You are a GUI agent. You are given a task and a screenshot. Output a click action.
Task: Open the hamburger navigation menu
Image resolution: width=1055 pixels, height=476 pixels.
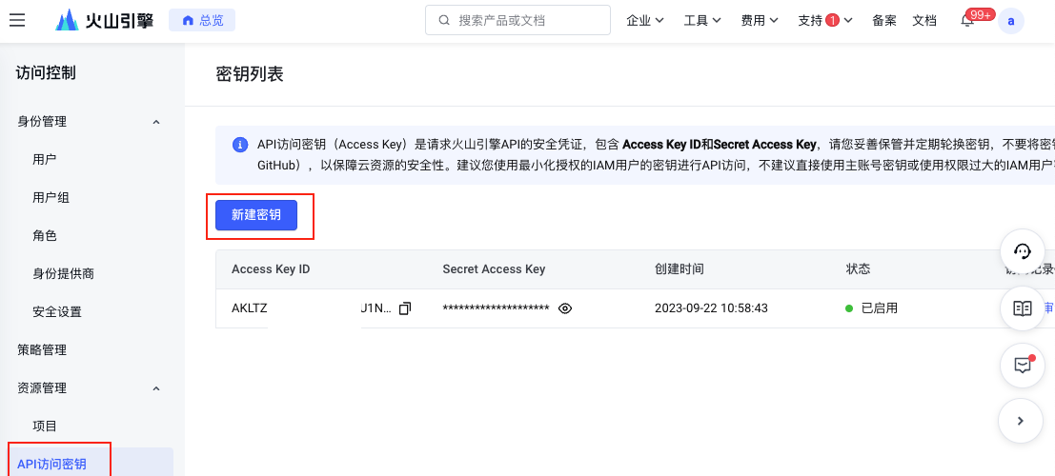pyautogui.click(x=17, y=20)
